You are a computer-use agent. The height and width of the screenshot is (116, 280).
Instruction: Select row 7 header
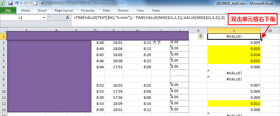click(x=3, y=73)
